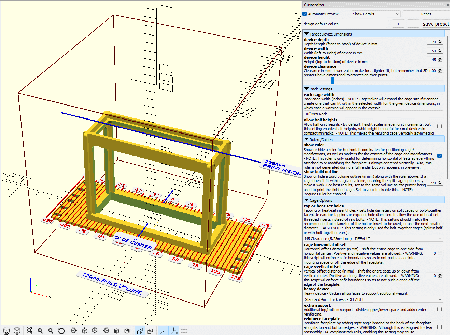This screenshot has height=335, width=450.
Task: Click the save preset button
Action: pyautogui.click(x=436, y=24)
